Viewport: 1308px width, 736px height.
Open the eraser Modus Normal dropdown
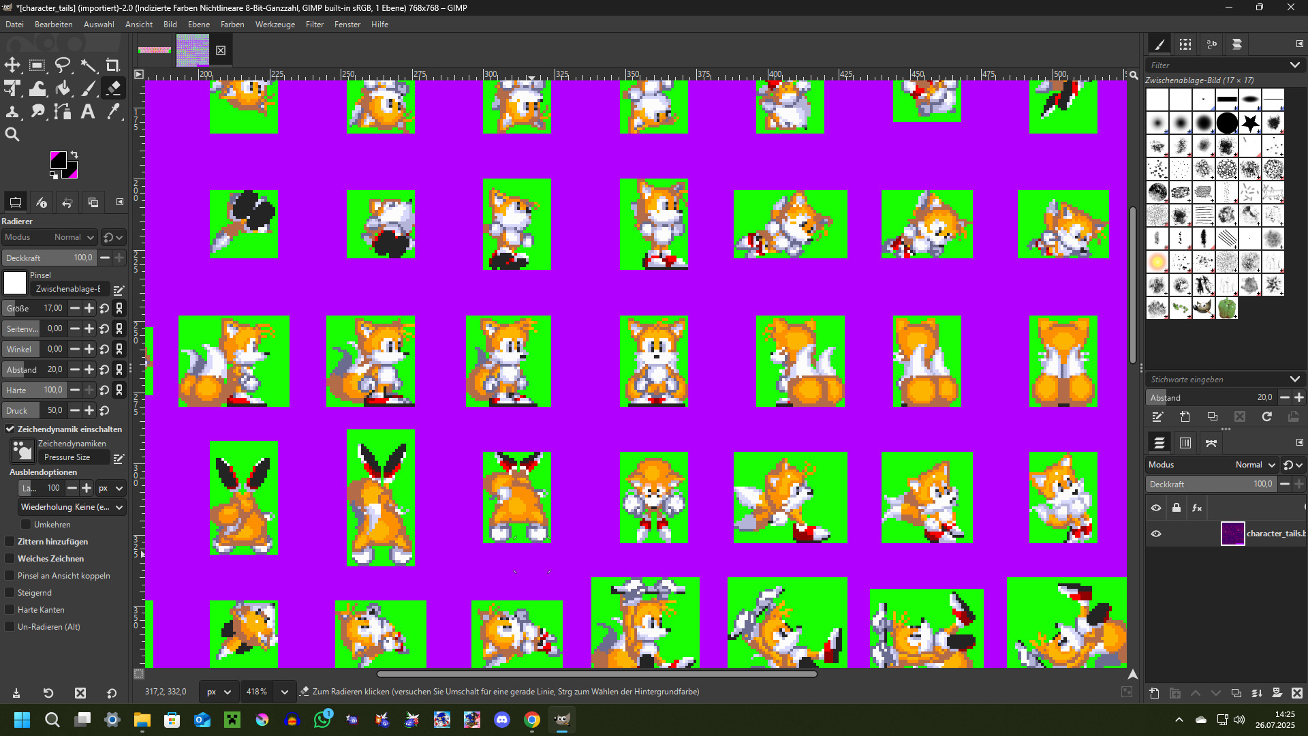[x=50, y=237]
